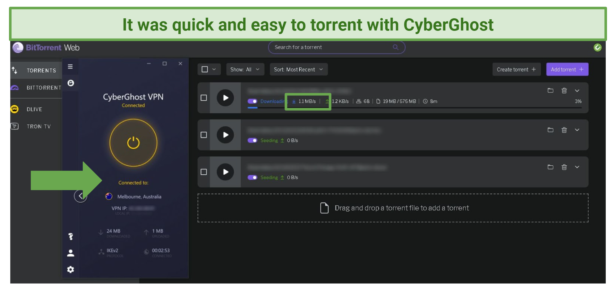Click the Melbourne, Australia server name

coord(139,197)
